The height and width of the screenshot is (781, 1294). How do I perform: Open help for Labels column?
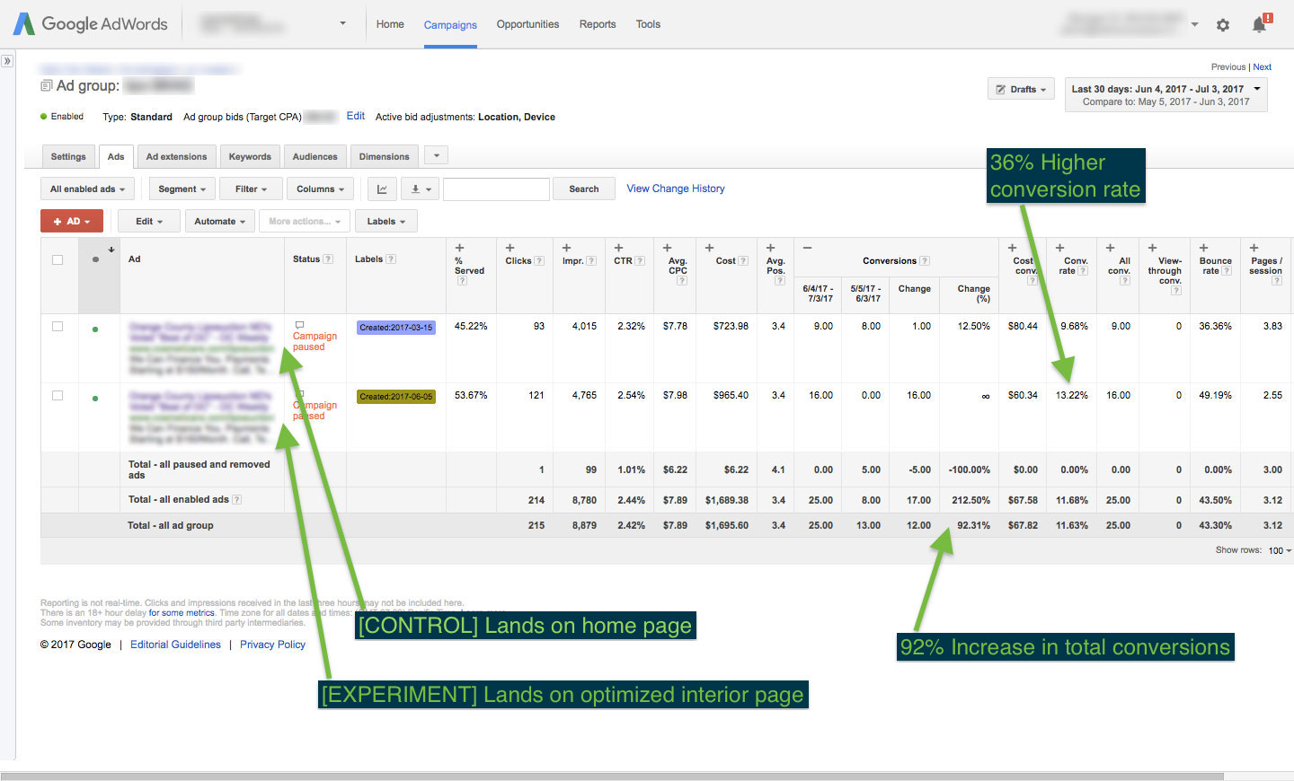[x=391, y=259]
